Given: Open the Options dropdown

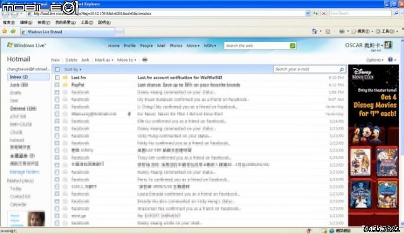Looking at the screenshot, I should tap(374, 60).
